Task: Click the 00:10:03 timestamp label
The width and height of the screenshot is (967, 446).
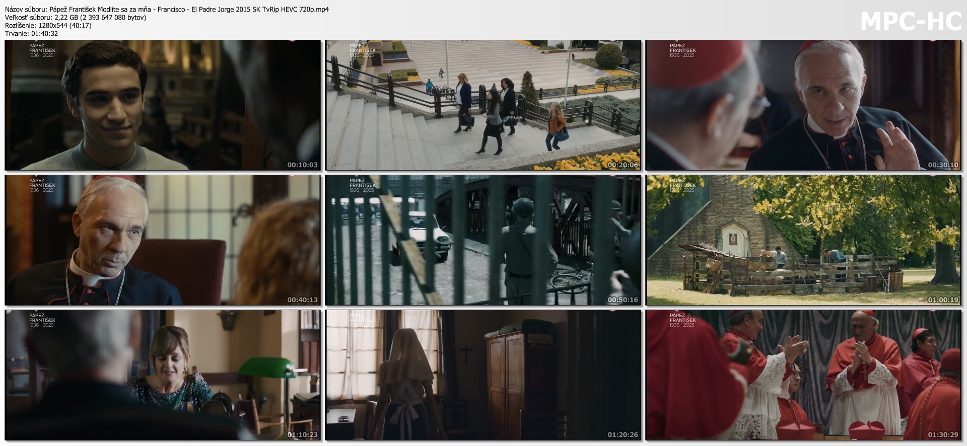Action: coord(302,165)
